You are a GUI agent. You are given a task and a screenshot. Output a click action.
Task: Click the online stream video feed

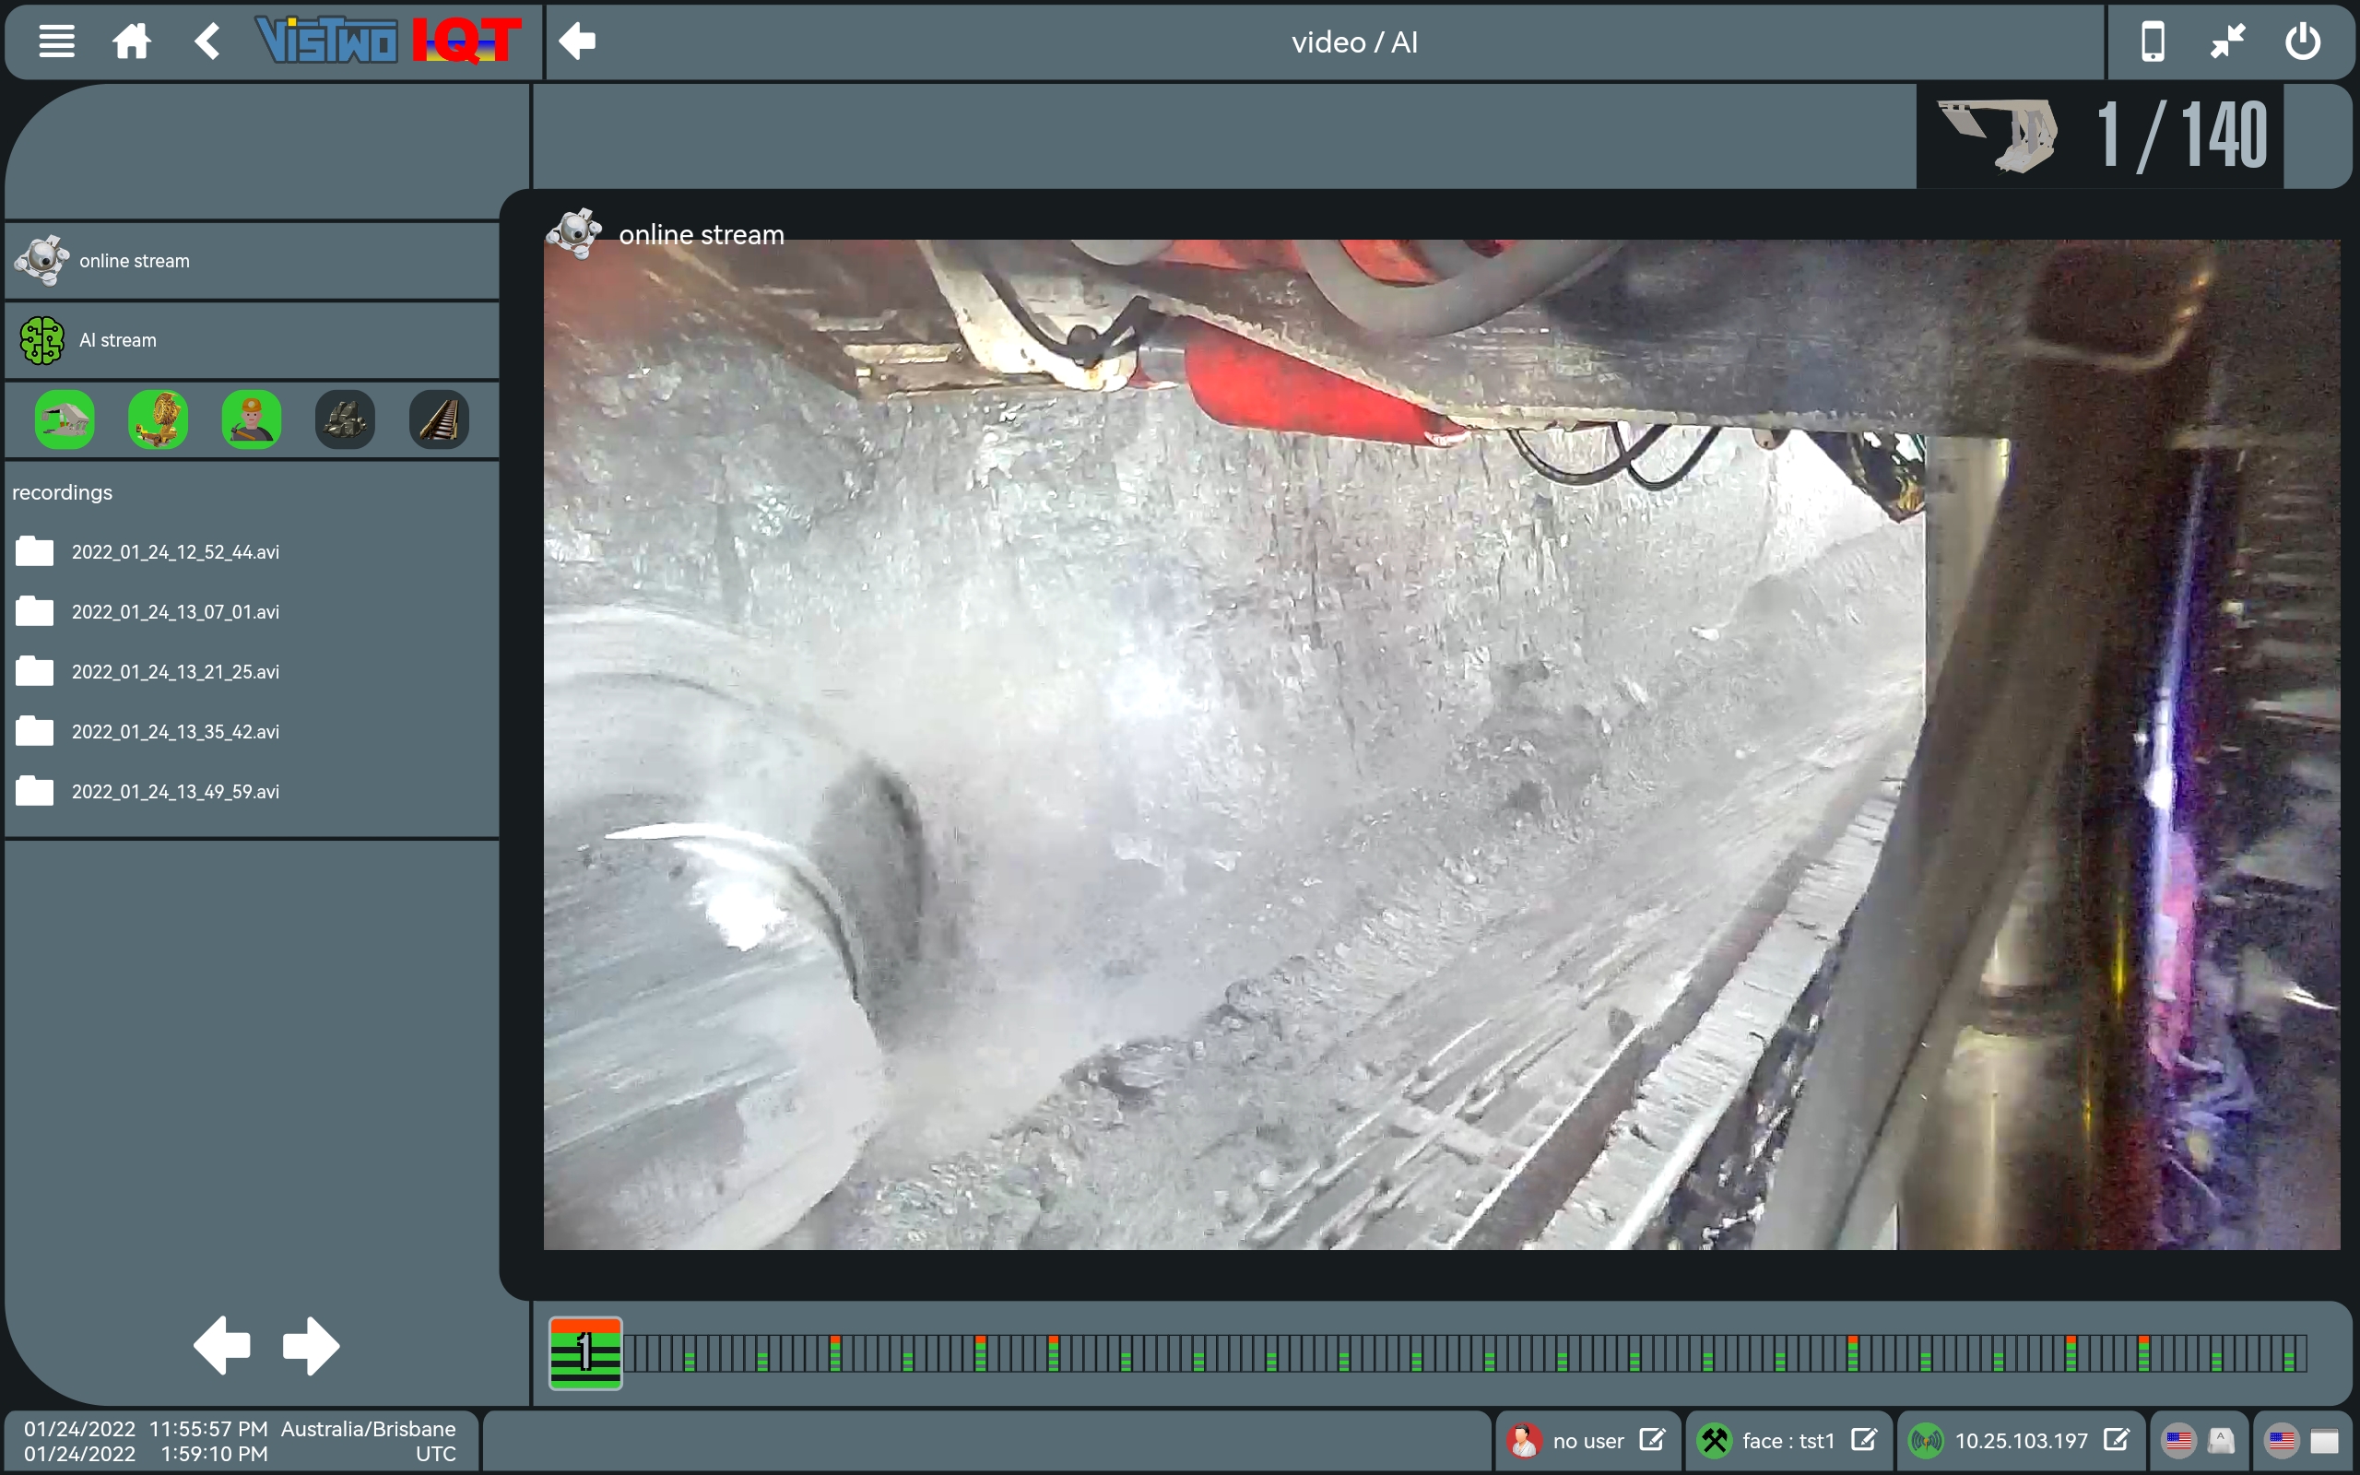click(1442, 744)
